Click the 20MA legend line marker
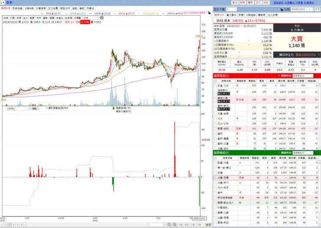 (91, 13)
